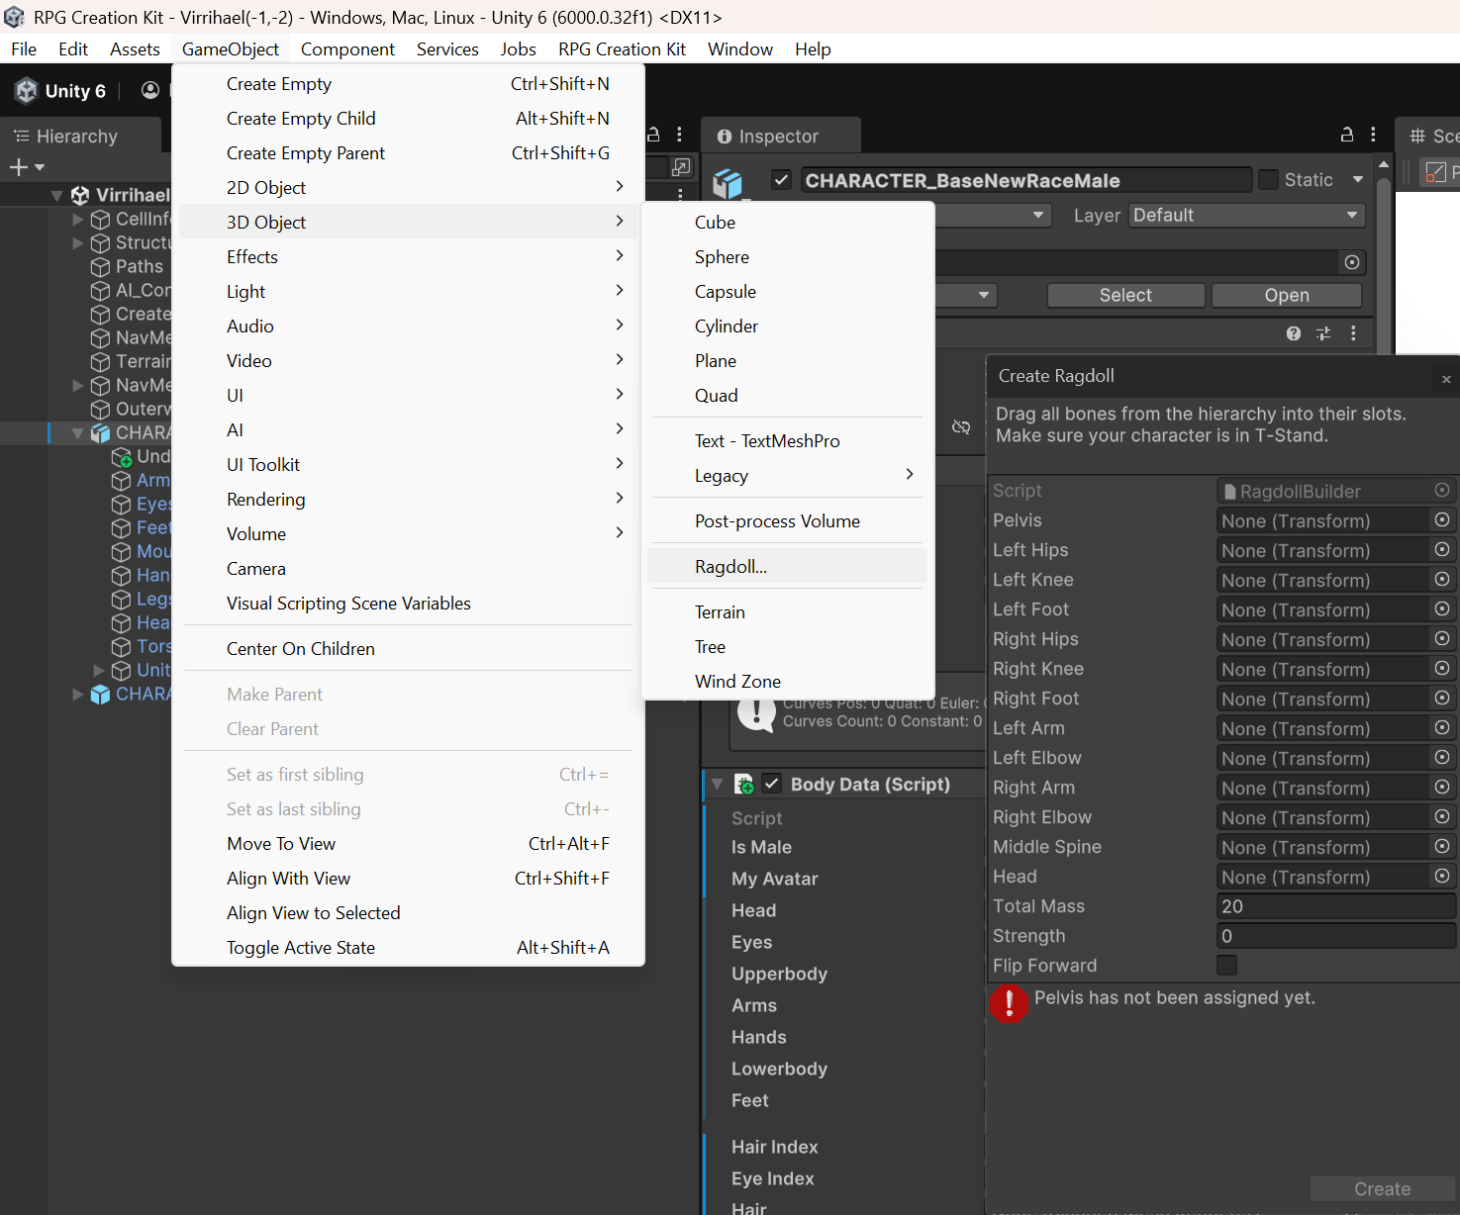Screen dimensions: 1460x1215
Task: Click the blue prefab cube icon in Inspector
Action: coord(729,183)
